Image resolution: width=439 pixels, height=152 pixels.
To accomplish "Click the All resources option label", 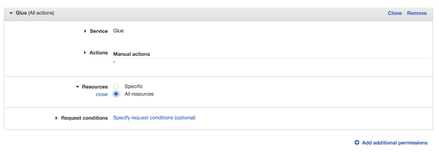I will 139,94.
